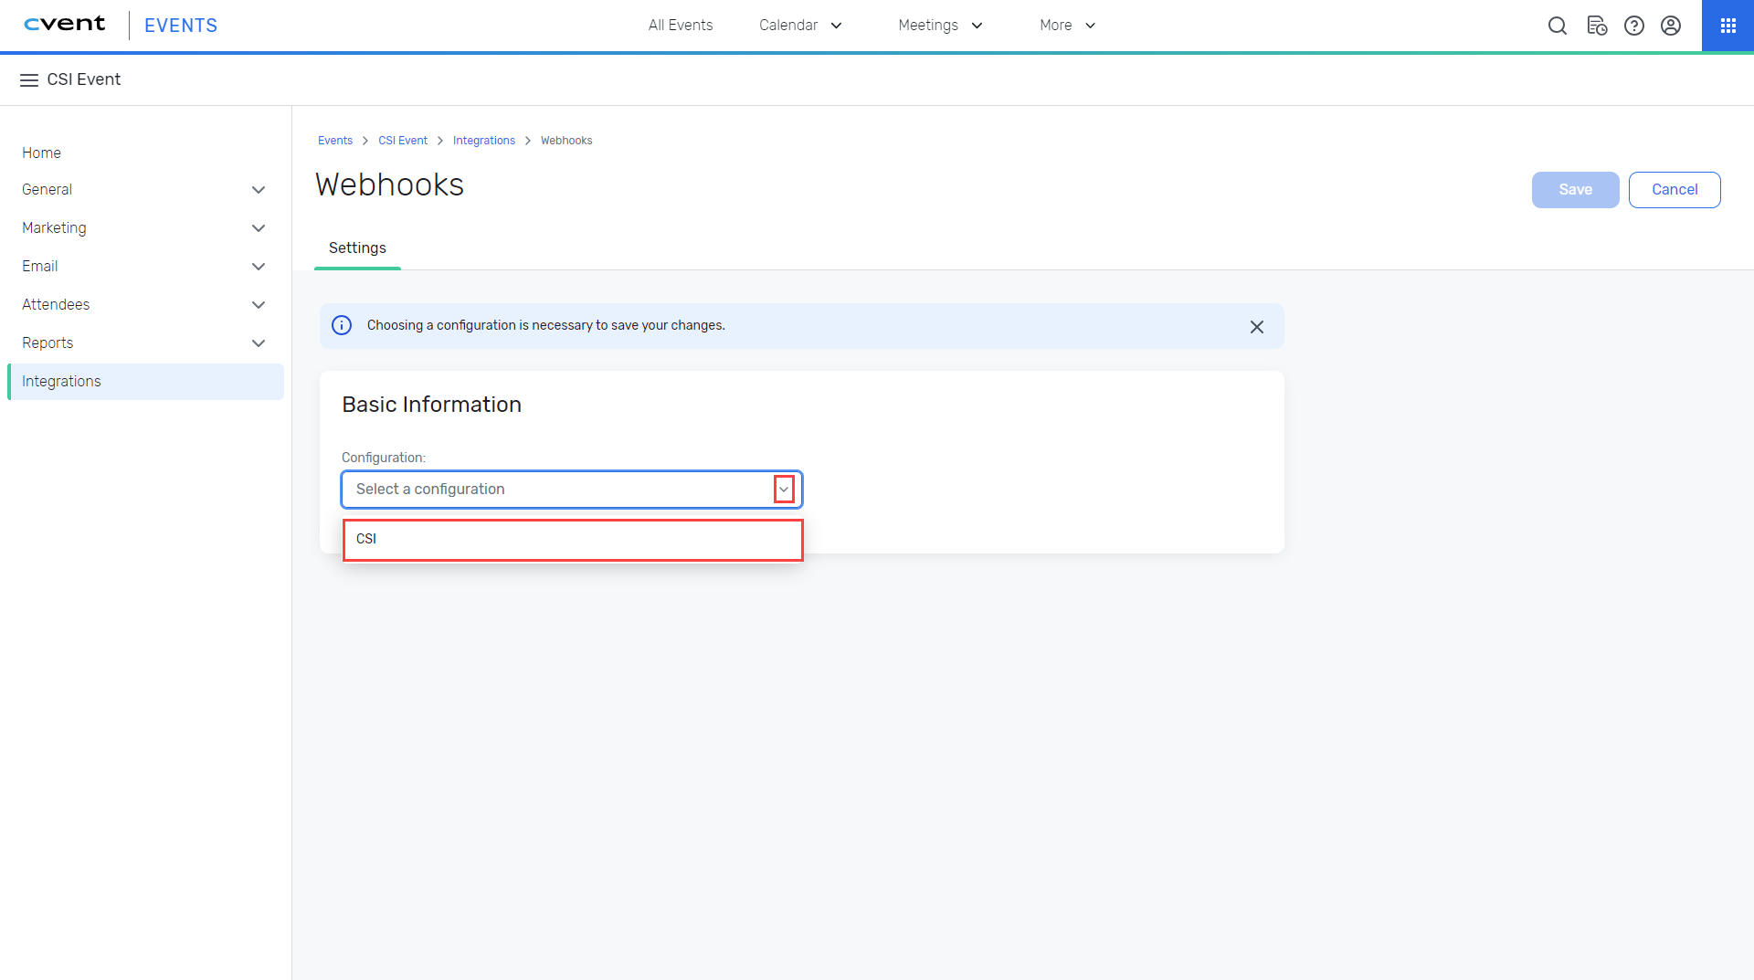Image resolution: width=1754 pixels, height=980 pixels.
Task: Click the Cancel button
Action: coord(1675,190)
